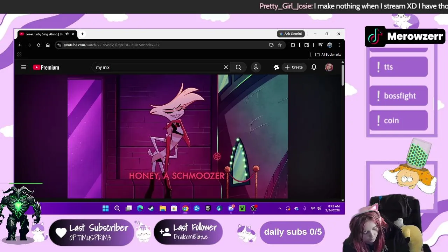448x252 pixels.
Task: Click the YouTube video player area
Action: [178, 136]
